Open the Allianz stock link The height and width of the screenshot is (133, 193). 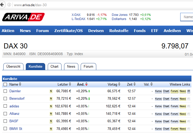point(14,114)
